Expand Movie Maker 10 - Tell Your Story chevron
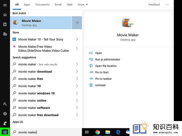The image size is (182, 136). (77, 39)
